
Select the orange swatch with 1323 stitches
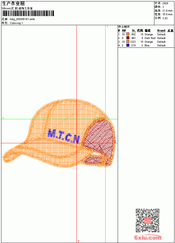pyautogui.click(x=128, y=42)
